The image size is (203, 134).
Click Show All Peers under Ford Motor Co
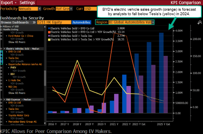tap(17, 42)
